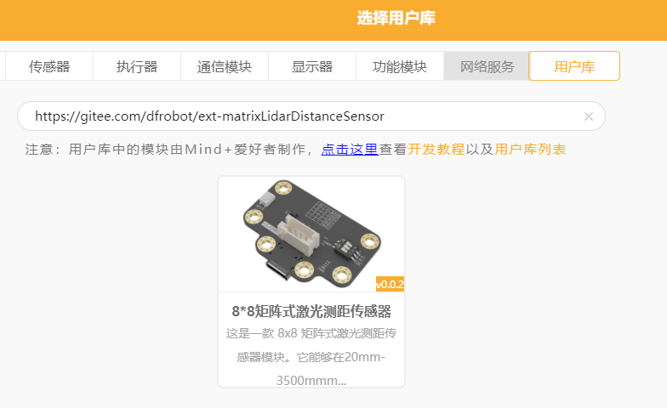667x408 pixels.
Task: Click the cut-off tab left of 传感器
Action: click(2, 66)
